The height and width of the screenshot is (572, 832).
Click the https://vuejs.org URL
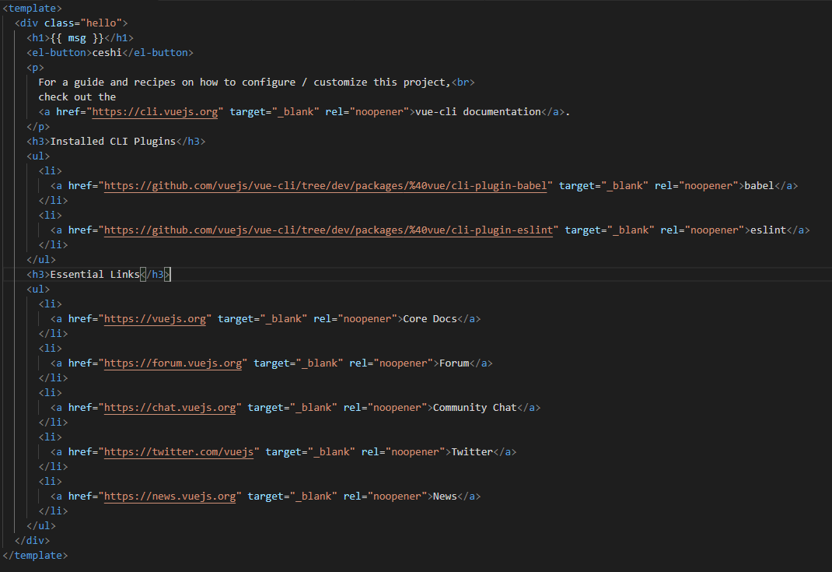(155, 319)
